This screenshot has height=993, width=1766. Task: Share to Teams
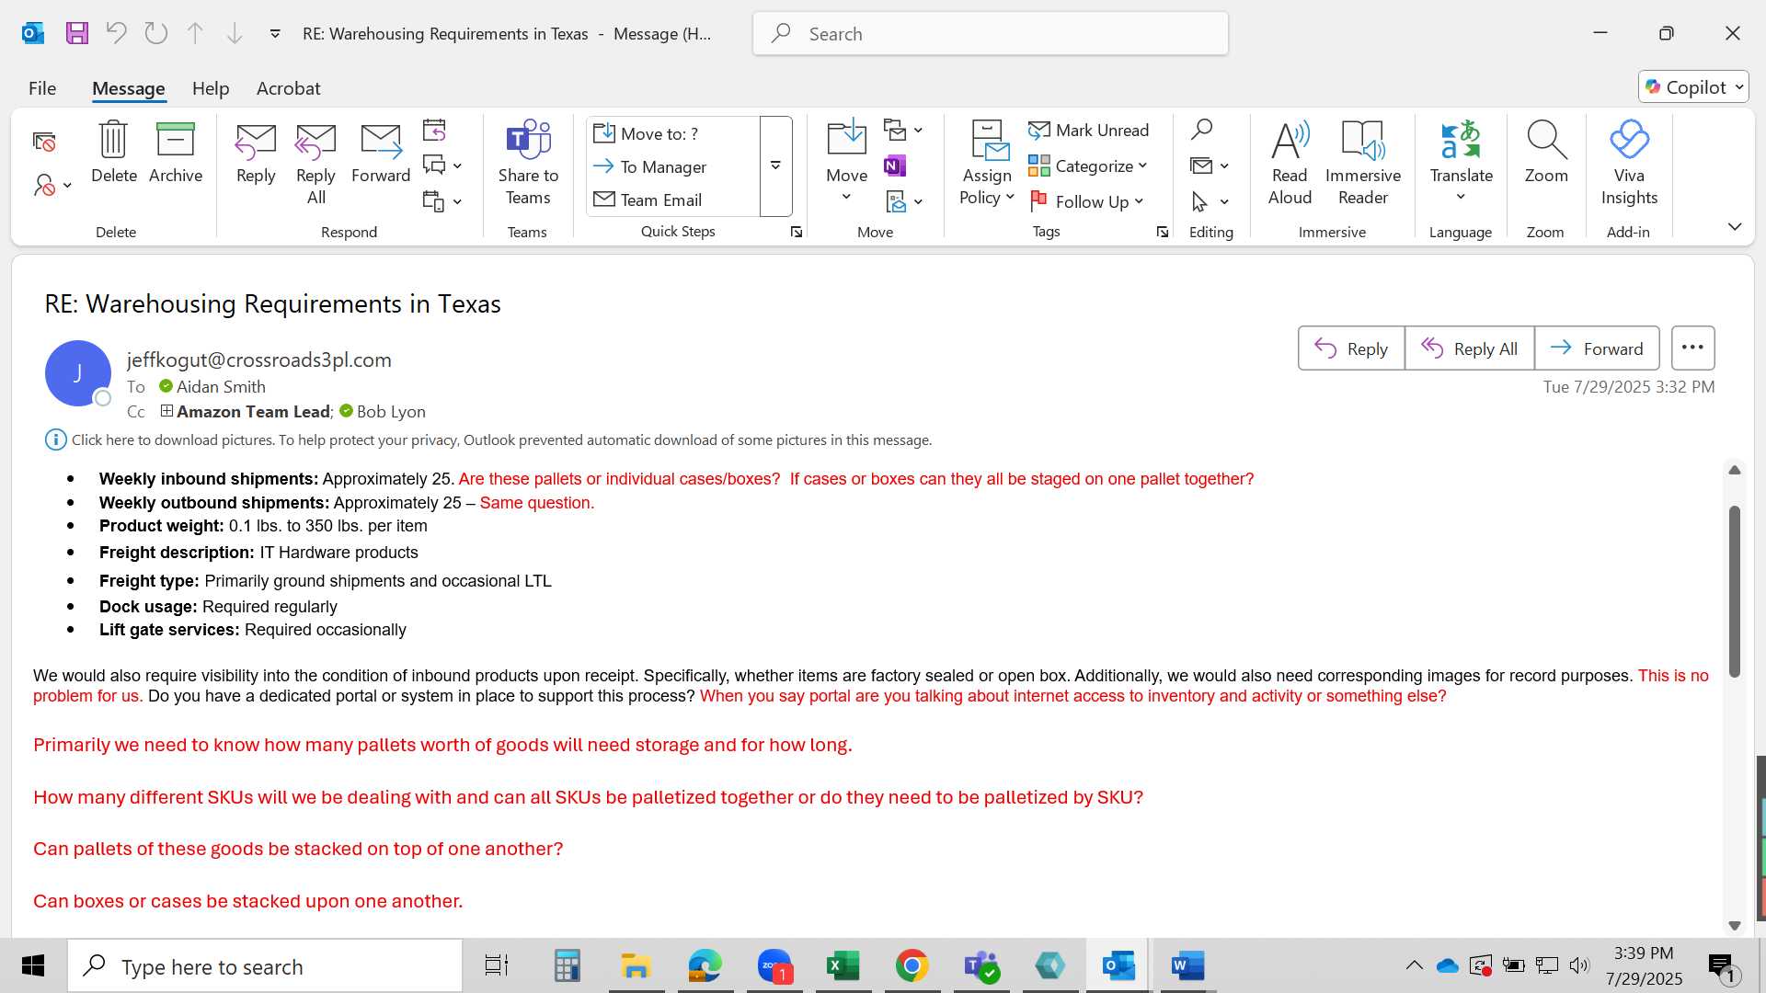point(528,164)
